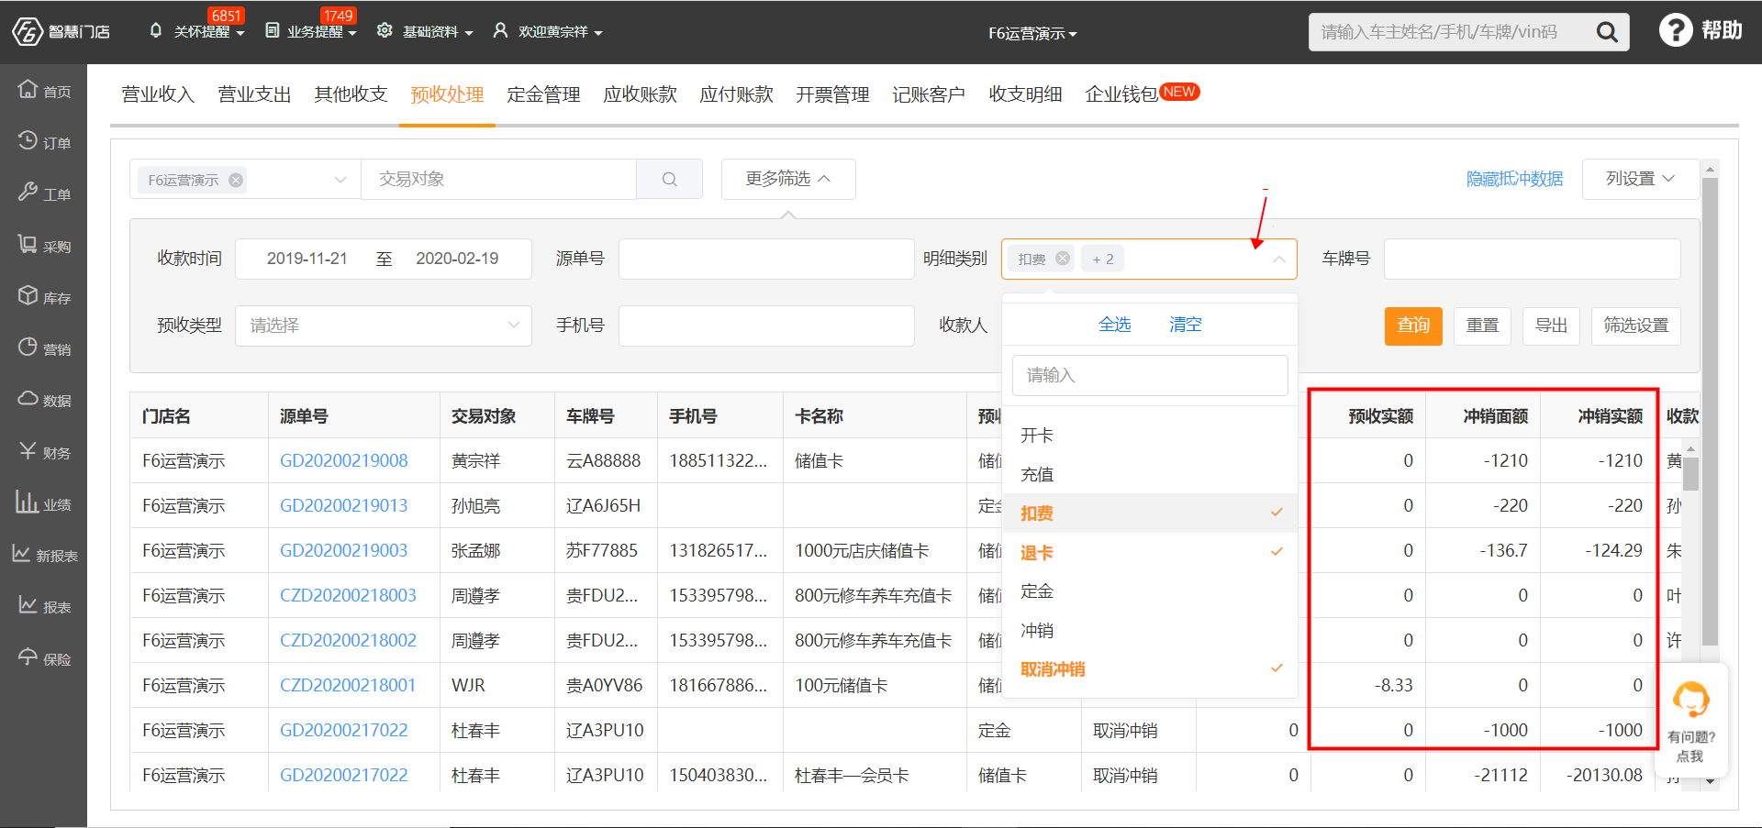Open the 有问题?点我 support chat icon
1762x828 pixels.
[1691, 701]
